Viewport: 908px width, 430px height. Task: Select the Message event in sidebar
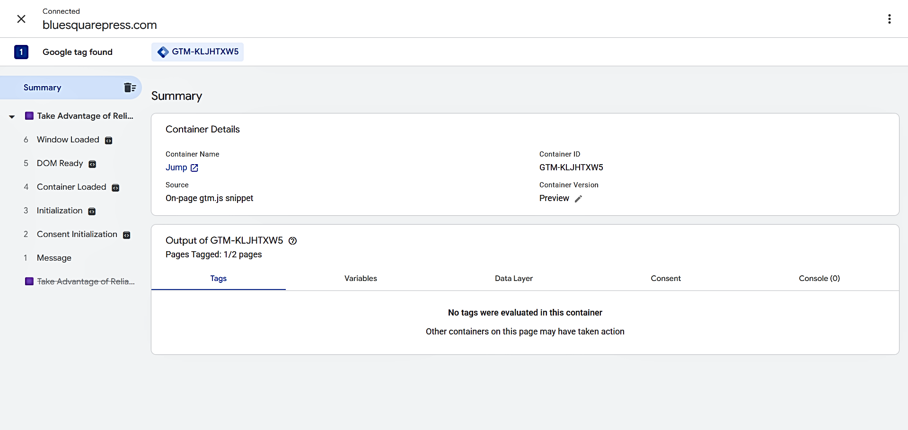tap(54, 258)
